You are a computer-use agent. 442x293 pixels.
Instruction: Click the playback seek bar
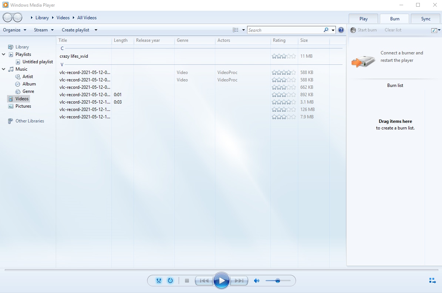[x=221, y=270]
